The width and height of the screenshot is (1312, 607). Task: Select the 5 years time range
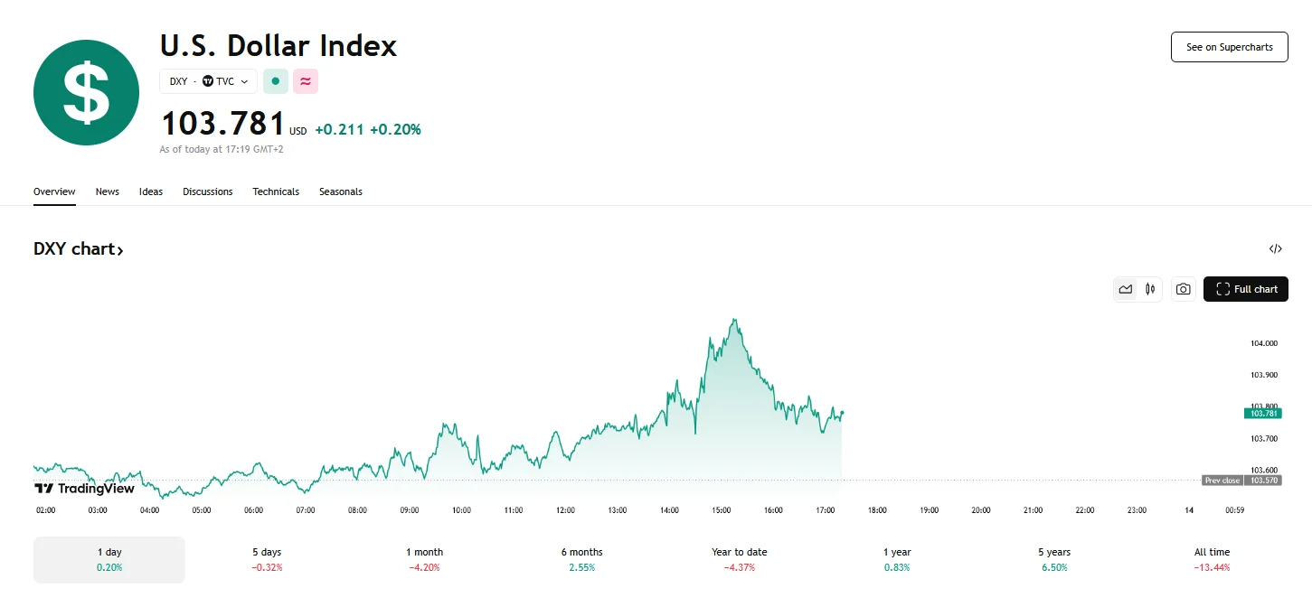coord(1053,559)
